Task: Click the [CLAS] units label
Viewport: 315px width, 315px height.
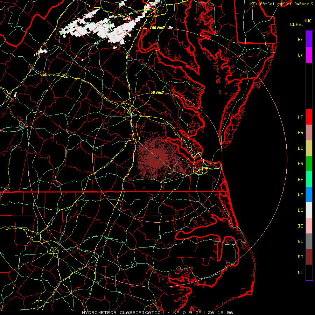Action: pyautogui.click(x=296, y=24)
